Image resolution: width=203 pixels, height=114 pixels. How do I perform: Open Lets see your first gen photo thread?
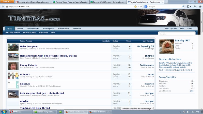42,93
